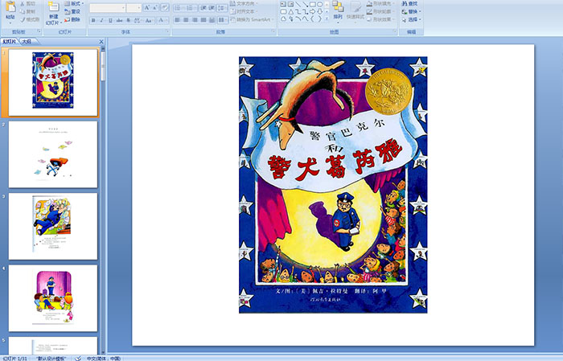Select the Down Arrow block shape
563x361 pixels.
pyautogui.click(x=319, y=11)
